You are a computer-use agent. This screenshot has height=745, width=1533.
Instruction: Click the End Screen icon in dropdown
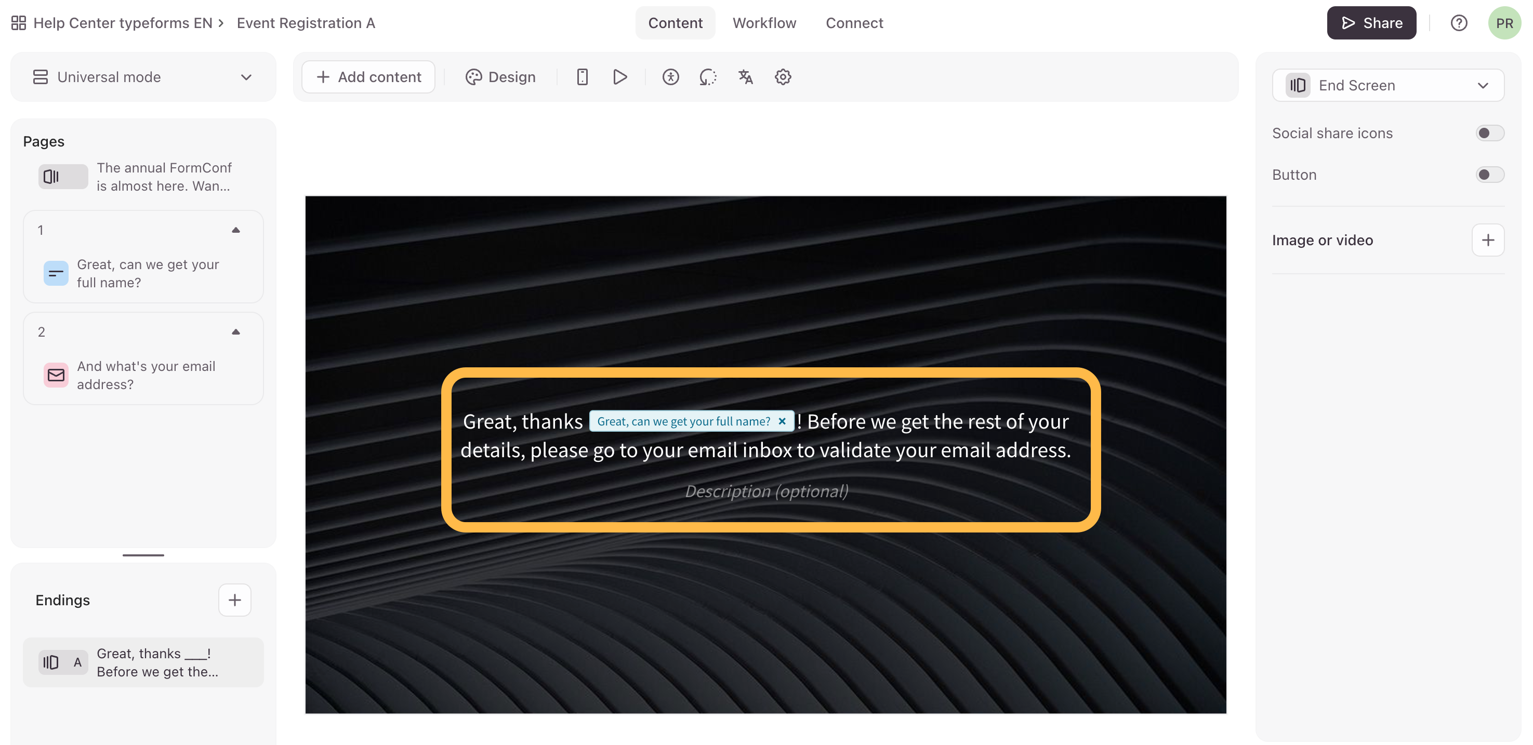tap(1298, 85)
